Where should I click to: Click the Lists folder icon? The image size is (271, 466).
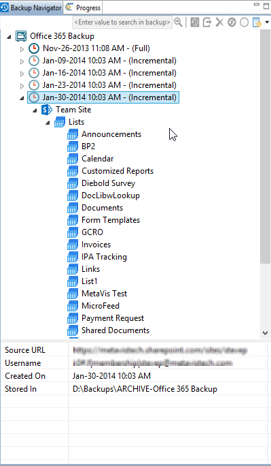60,122
